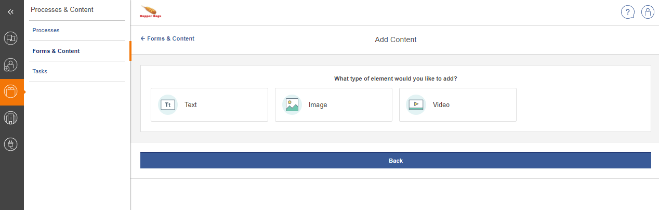The width and height of the screenshot is (659, 210).
Task: Click the Tt text element icon
Action: 168,104
